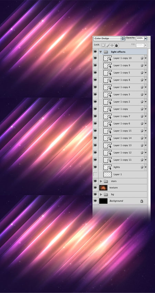This screenshot has height=293, width=155.
Task: Select Layer 1 copy 3 name
Action: coord(122,94)
